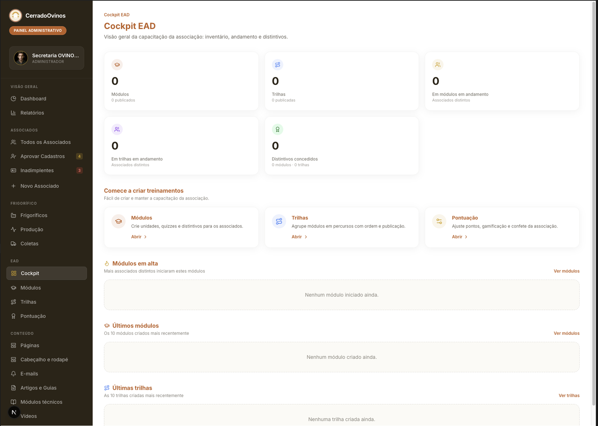Open the Artigos e Guias document icon
The image size is (598, 426).
(x=13, y=388)
